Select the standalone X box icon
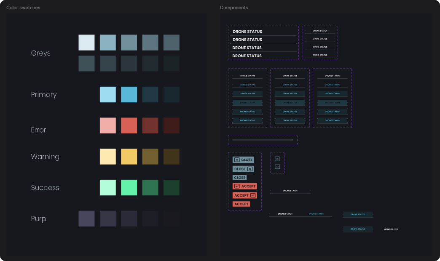This screenshot has height=261, width=440. [x=277, y=159]
